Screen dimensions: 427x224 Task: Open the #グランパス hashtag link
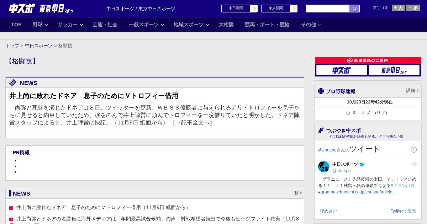402,186
